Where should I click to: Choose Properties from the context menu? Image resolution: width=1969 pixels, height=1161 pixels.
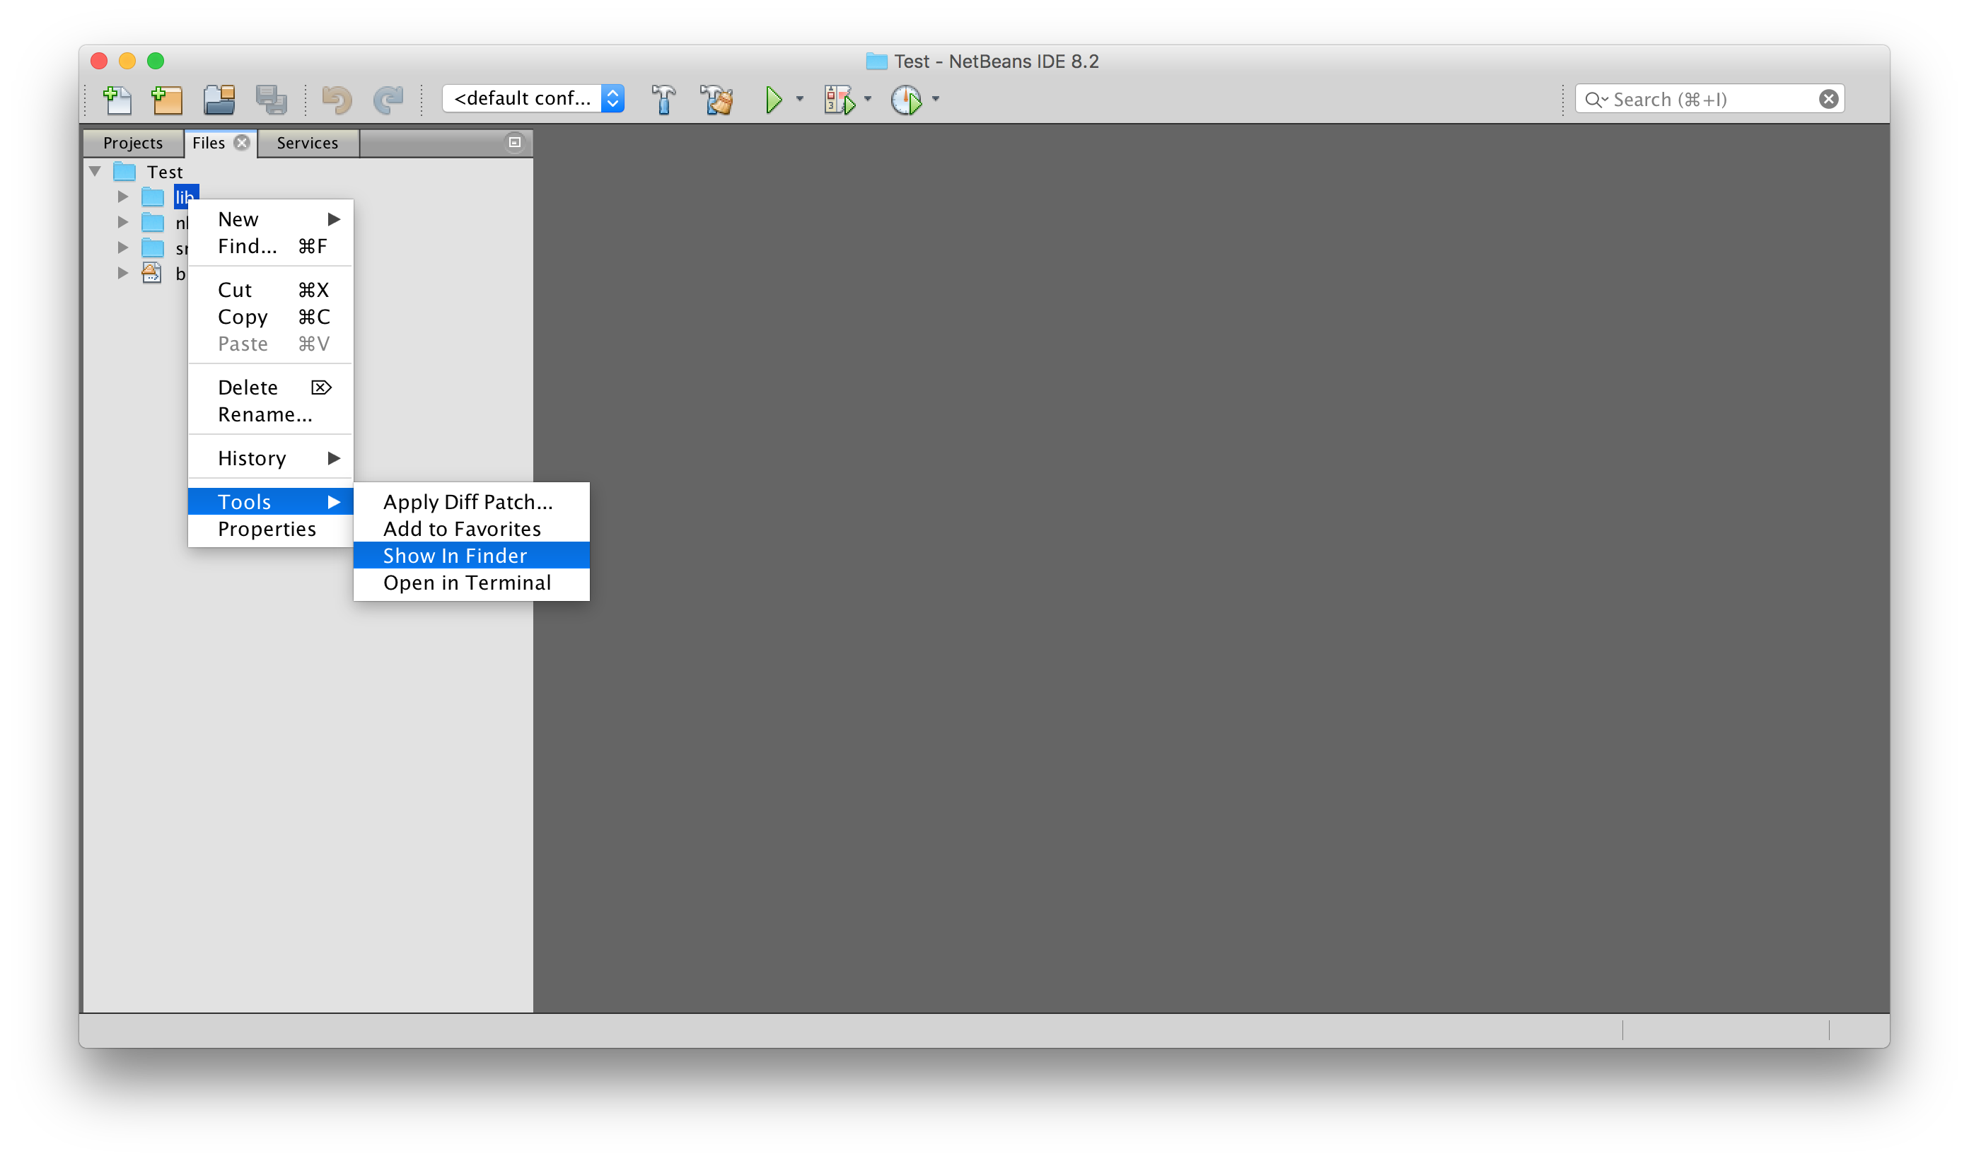271,529
